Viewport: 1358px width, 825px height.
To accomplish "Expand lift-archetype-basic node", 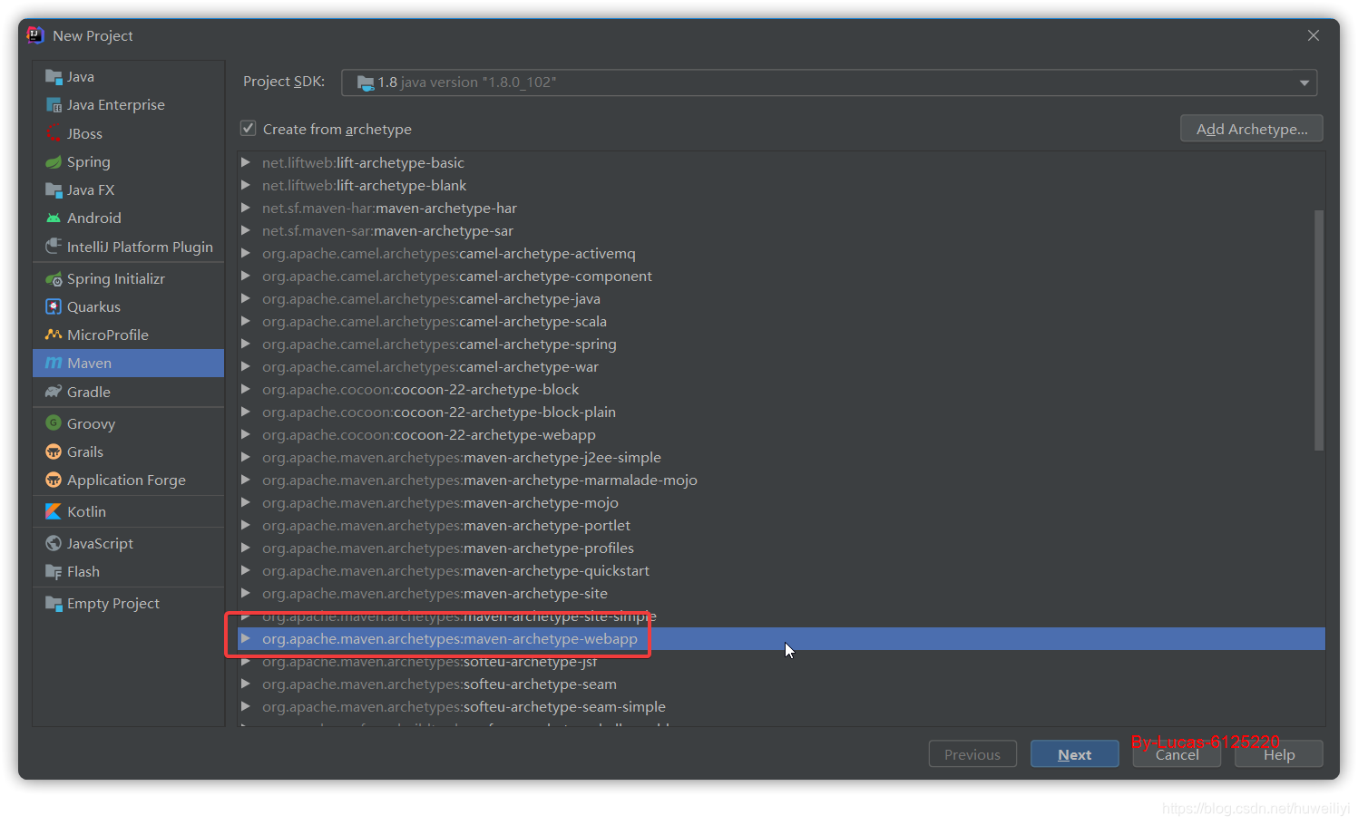I will pos(246,162).
